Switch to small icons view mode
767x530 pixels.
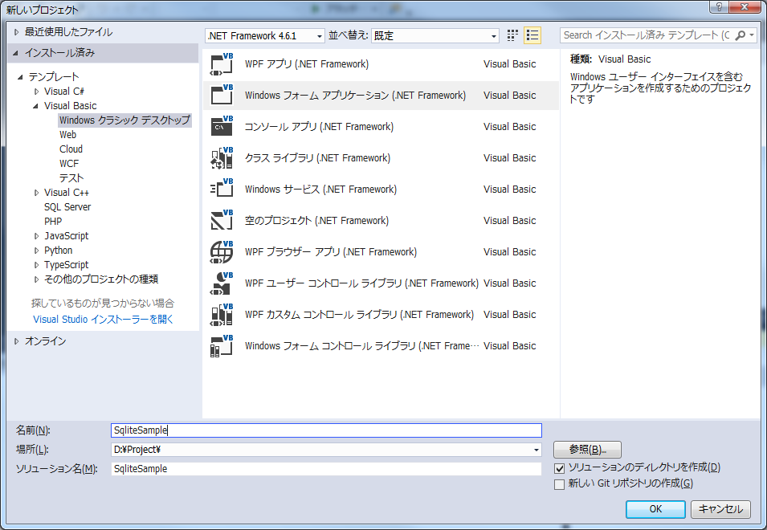(x=512, y=35)
